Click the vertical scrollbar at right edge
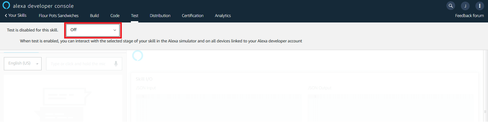Screen dimensions: 488x122 click(485, 86)
